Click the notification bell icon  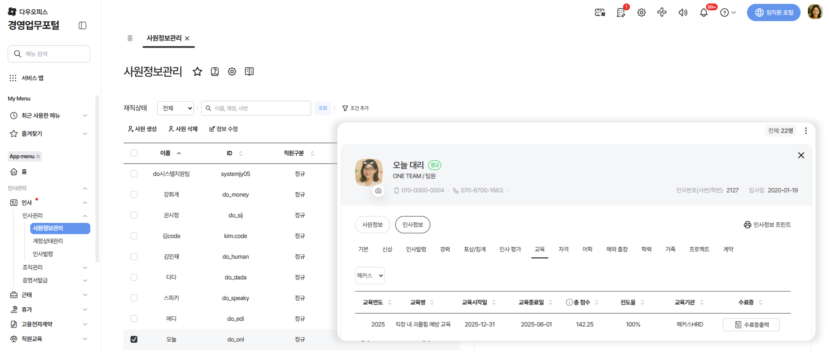[703, 12]
